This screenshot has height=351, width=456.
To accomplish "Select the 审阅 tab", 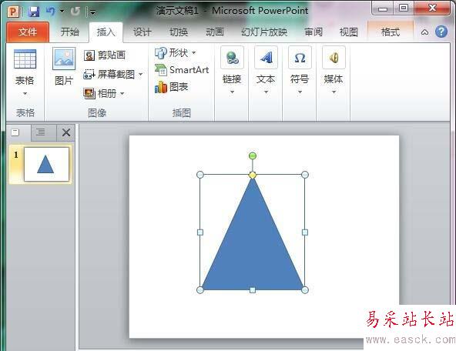I will (x=313, y=32).
